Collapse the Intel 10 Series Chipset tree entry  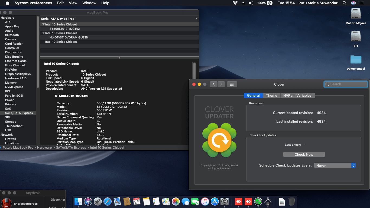(x=44, y=24)
